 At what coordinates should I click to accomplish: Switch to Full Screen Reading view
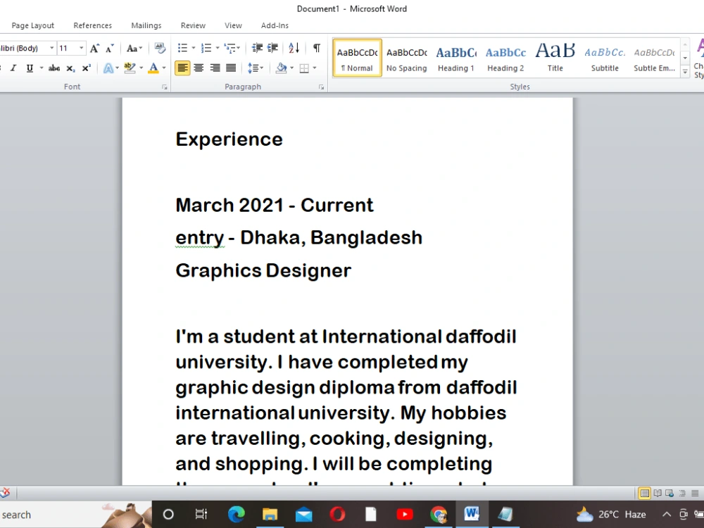[x=658, y=493]
